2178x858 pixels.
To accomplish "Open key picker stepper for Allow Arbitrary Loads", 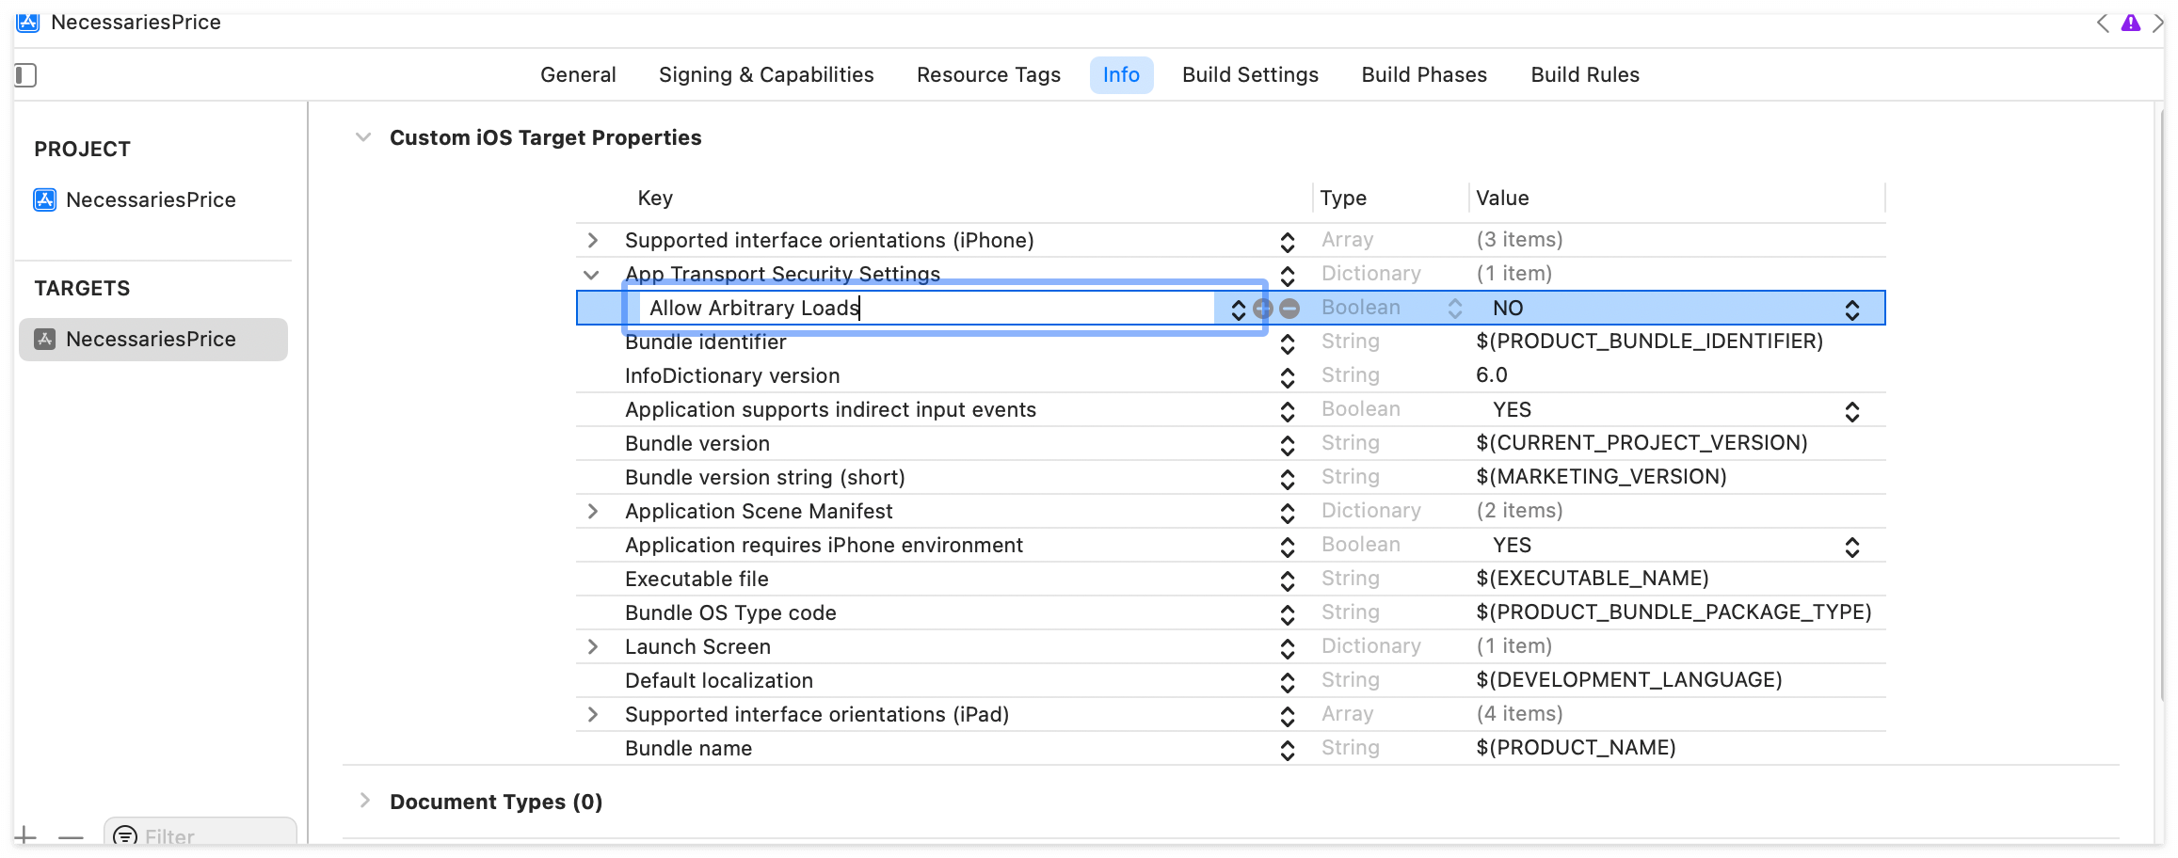I will [1239, 309].
